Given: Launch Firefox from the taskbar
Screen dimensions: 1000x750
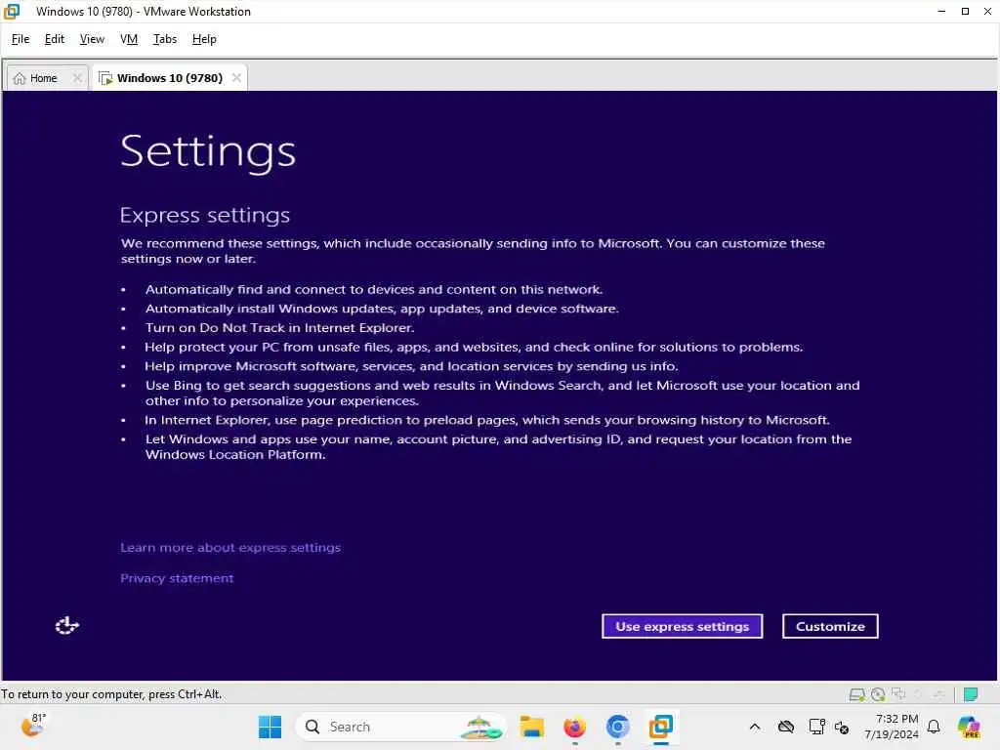Looking at the screenshot, I should pyautogui.click(x=574, y=727).
